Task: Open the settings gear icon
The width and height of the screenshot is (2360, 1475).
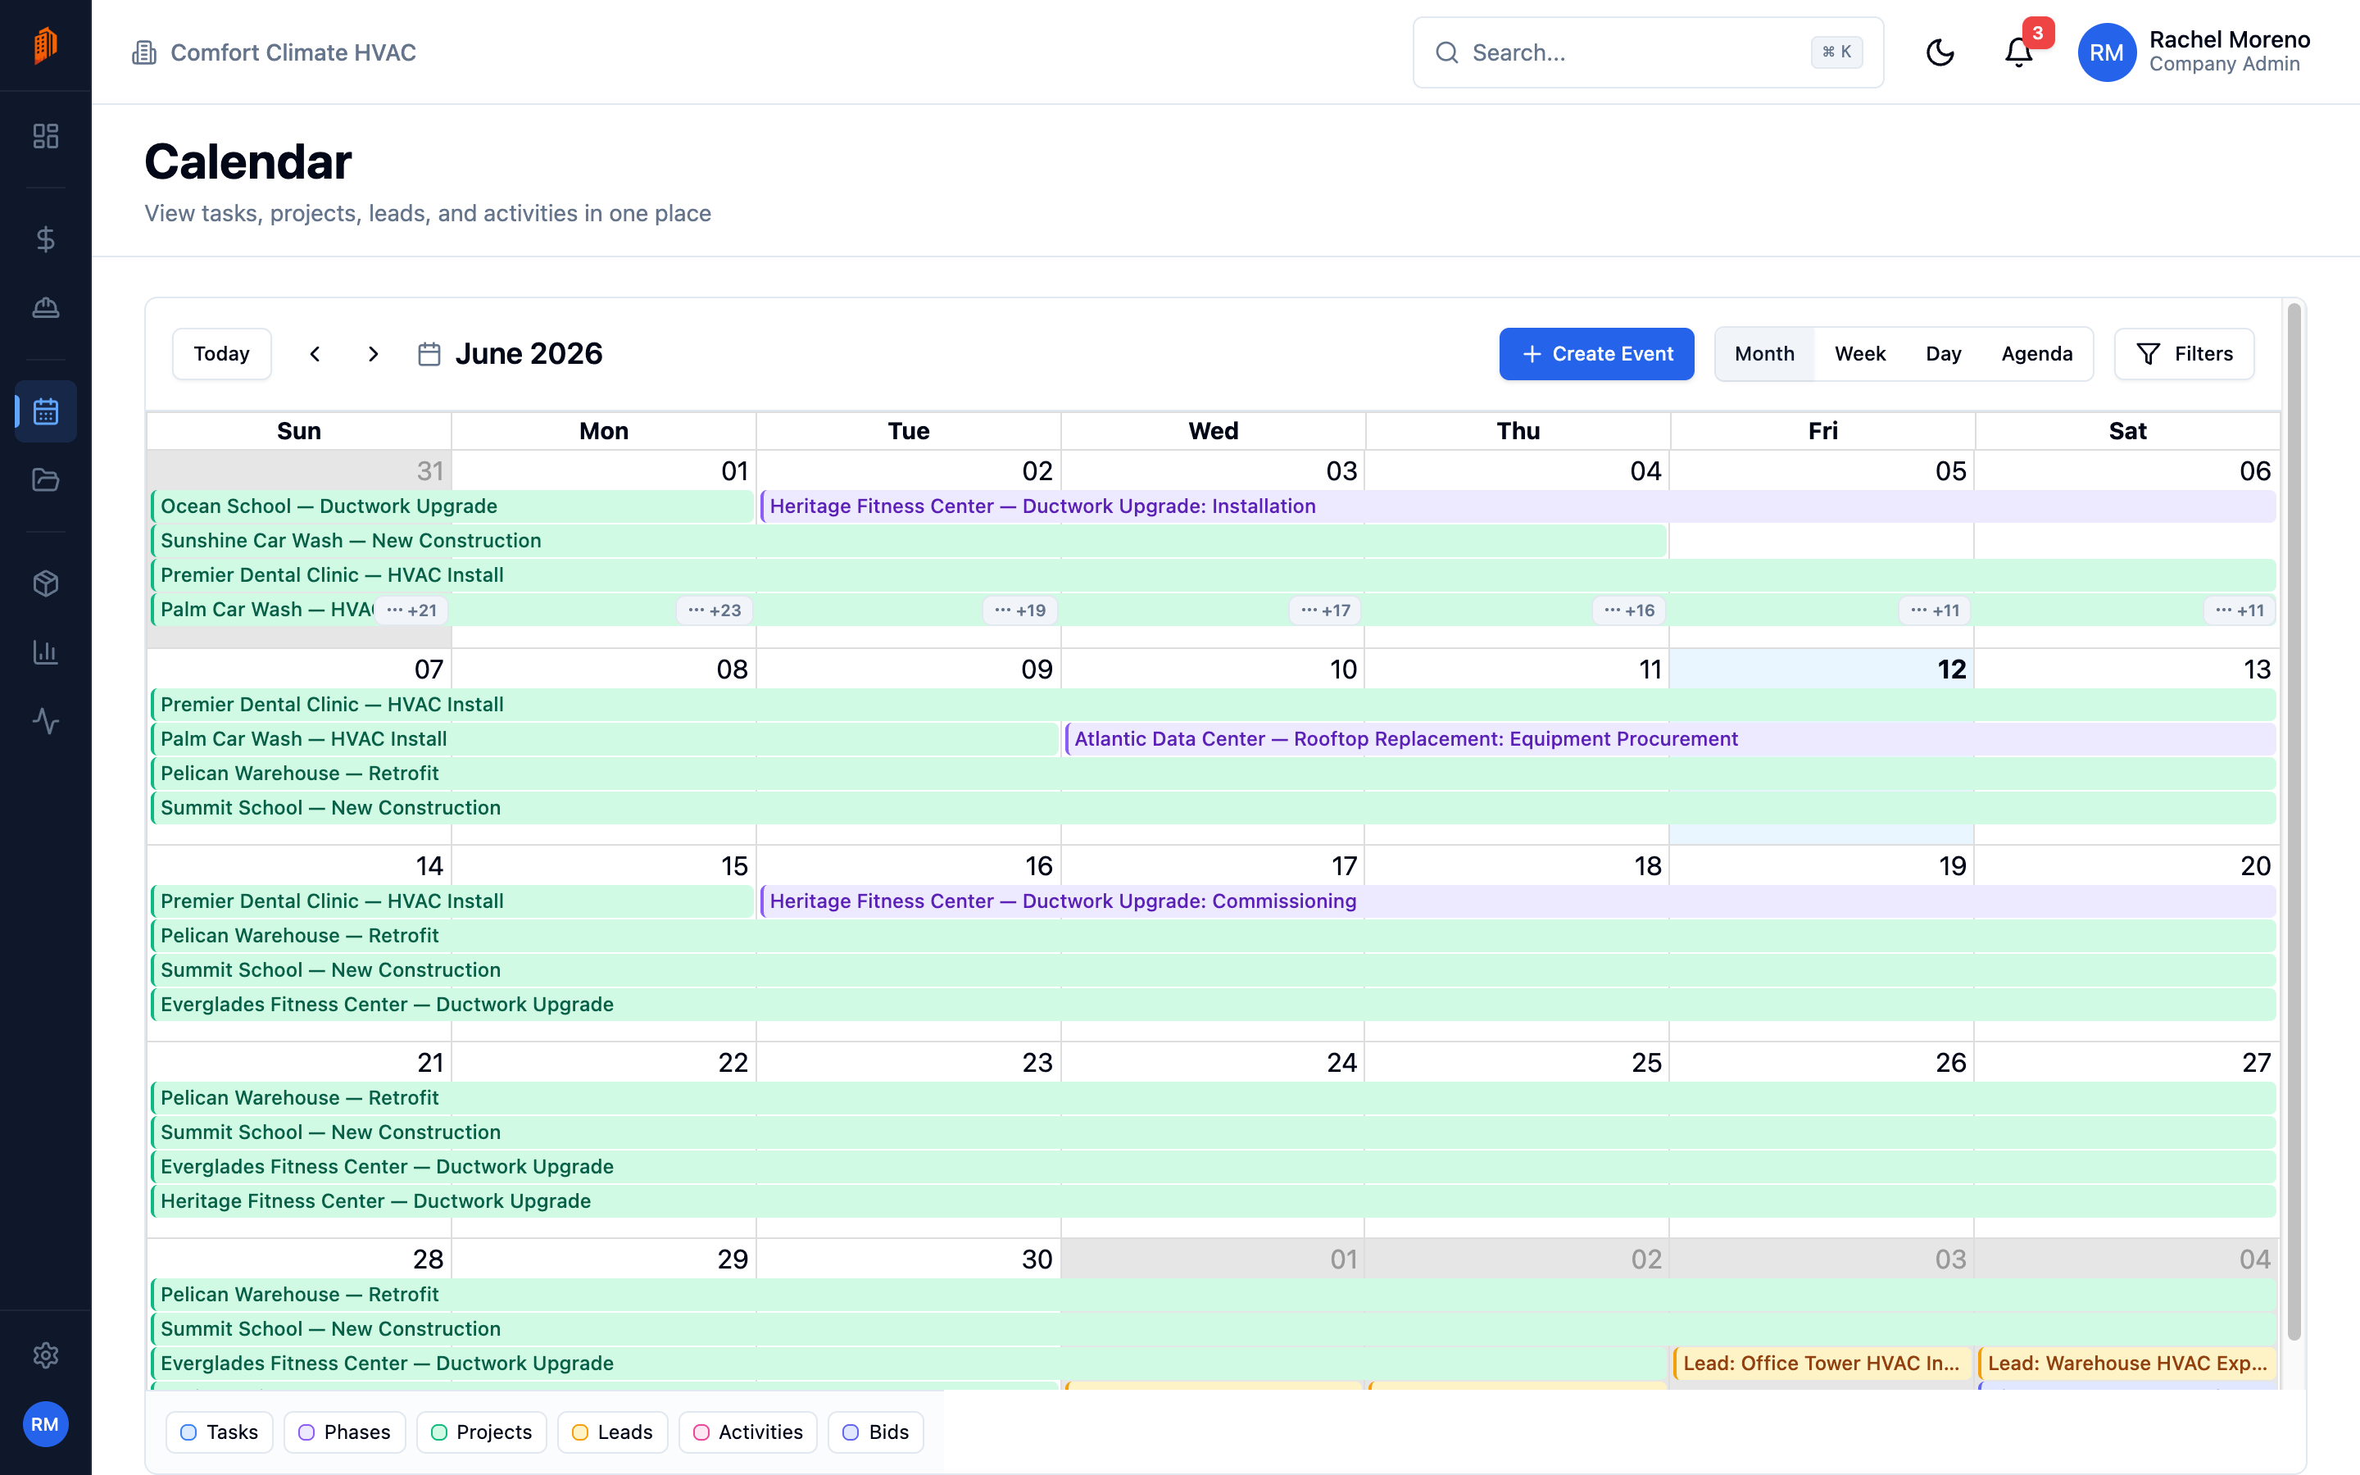Action: point(46,1355)
